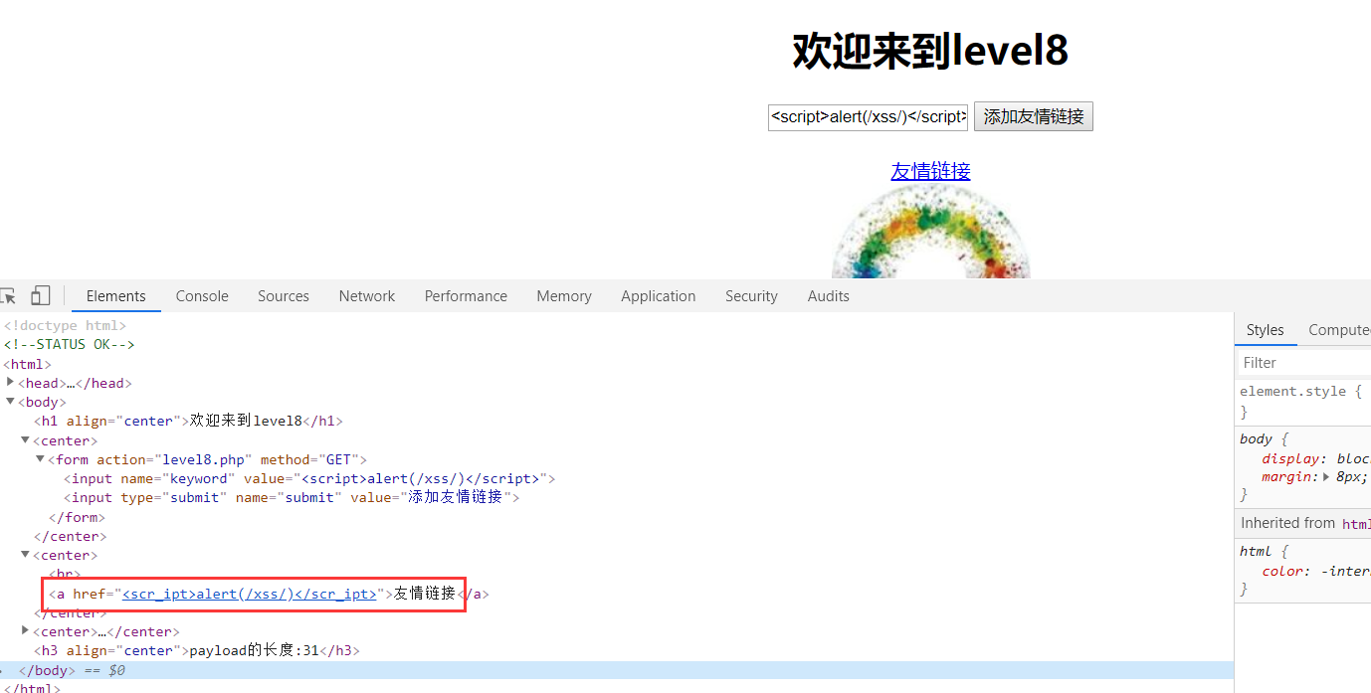The height and width of the screenshot is (693, 1371).
Task: Activate the inspect element picker icon
Action: coord(8,295)
